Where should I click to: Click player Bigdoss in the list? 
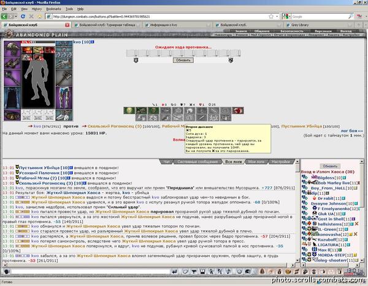click(x=326, y=178)
